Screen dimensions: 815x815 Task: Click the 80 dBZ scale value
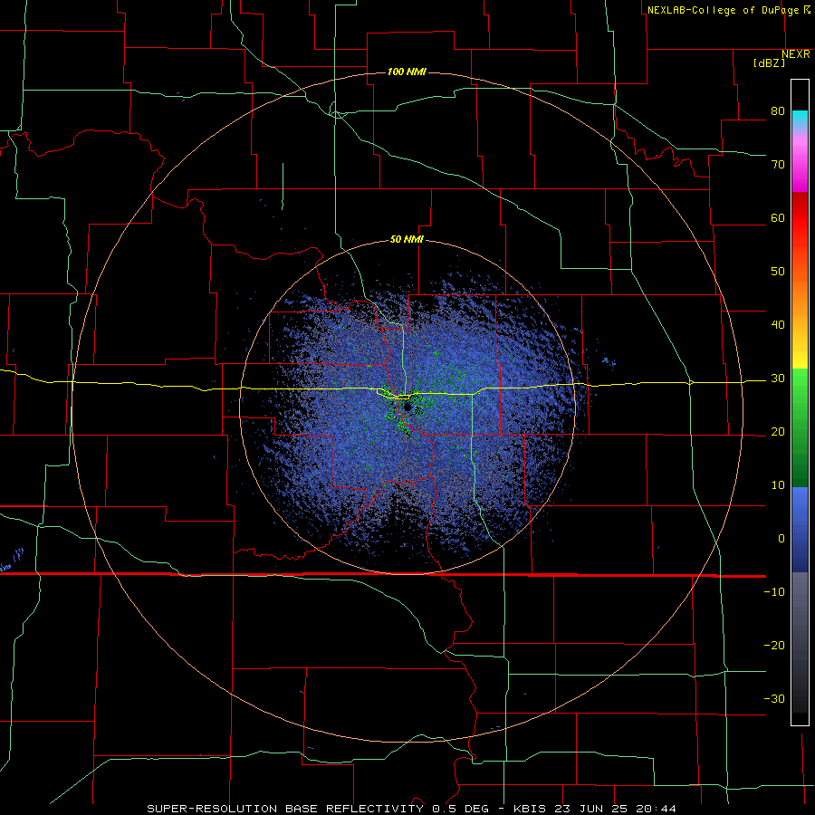(778, 111)
